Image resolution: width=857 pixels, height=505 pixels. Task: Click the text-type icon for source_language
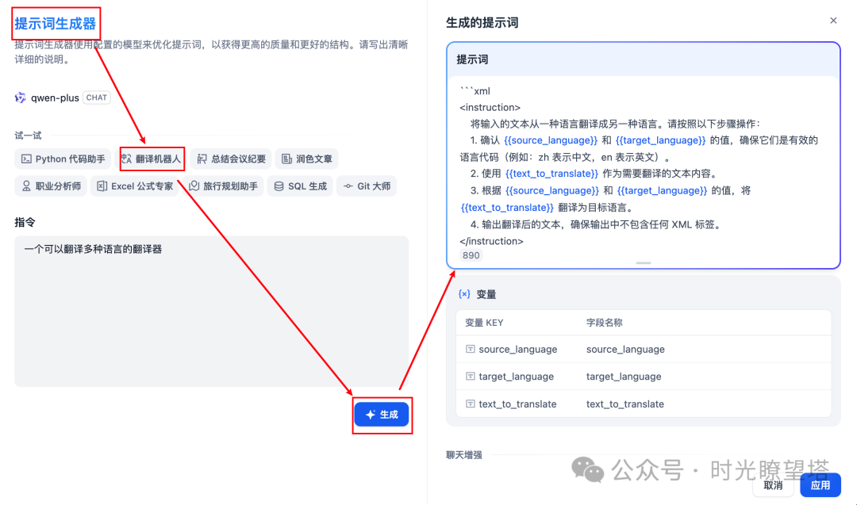click(470, 349)
